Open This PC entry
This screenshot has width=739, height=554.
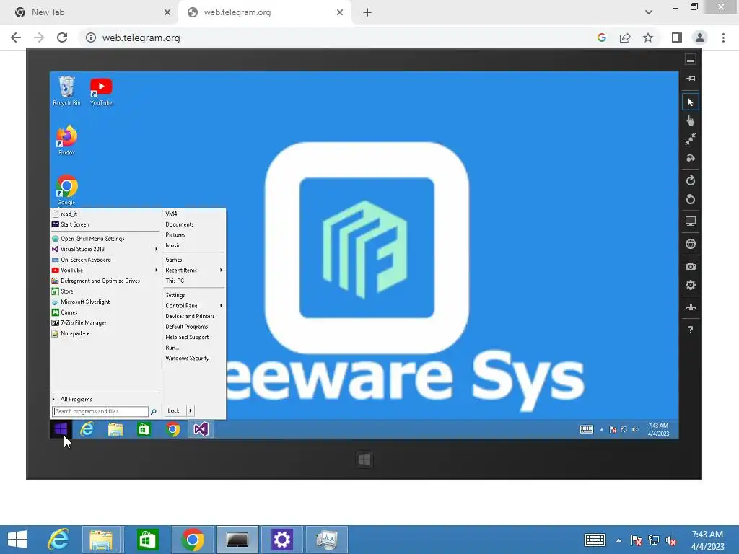tap(175, 281)
